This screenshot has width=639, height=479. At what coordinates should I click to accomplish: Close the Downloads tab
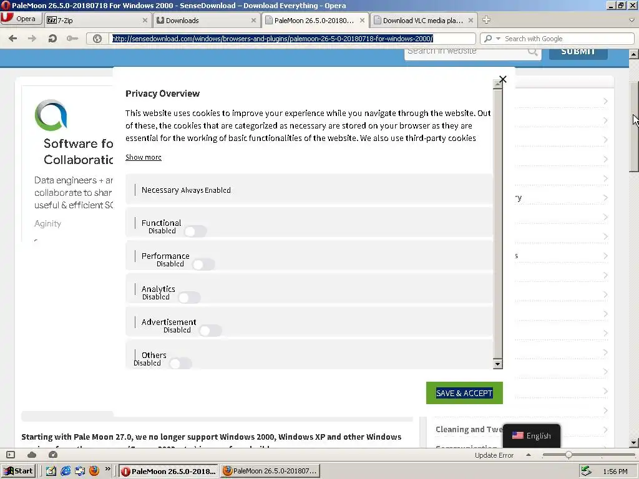pyautogui.click(x=253, y=21)
